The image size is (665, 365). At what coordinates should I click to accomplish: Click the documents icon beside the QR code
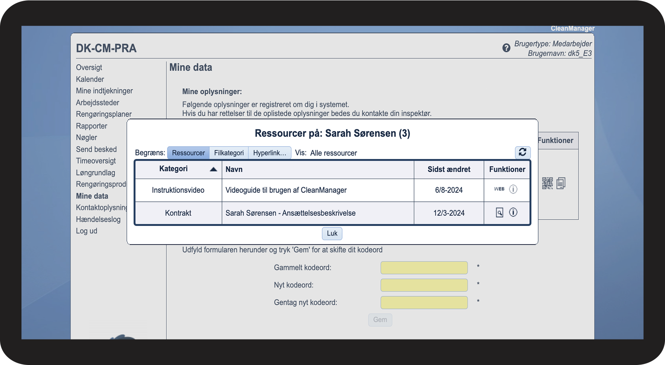coord(561,183)
